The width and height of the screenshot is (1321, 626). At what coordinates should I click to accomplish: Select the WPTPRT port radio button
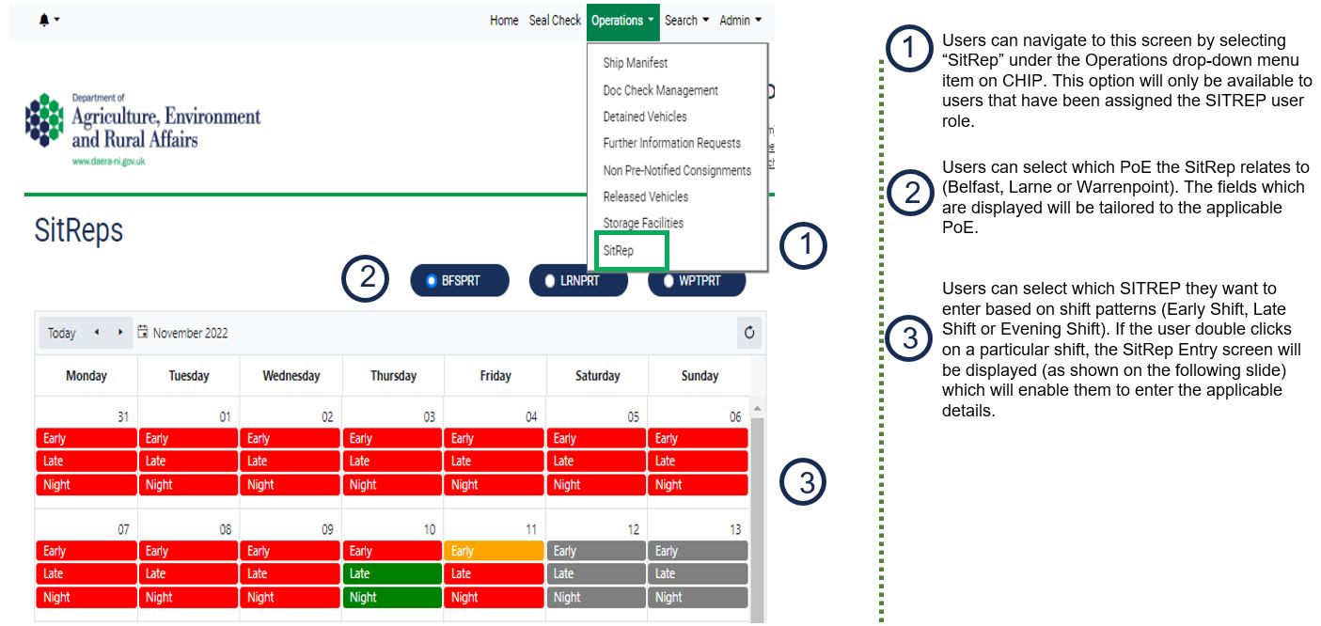click(668, 280)
